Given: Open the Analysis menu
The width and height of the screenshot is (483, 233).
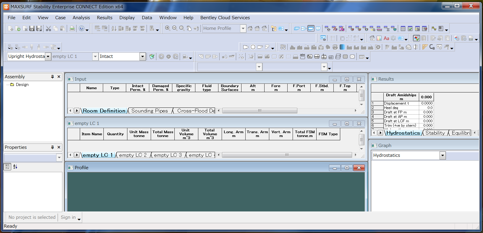Looking at the screenshot, I should (x=81, y=18).
